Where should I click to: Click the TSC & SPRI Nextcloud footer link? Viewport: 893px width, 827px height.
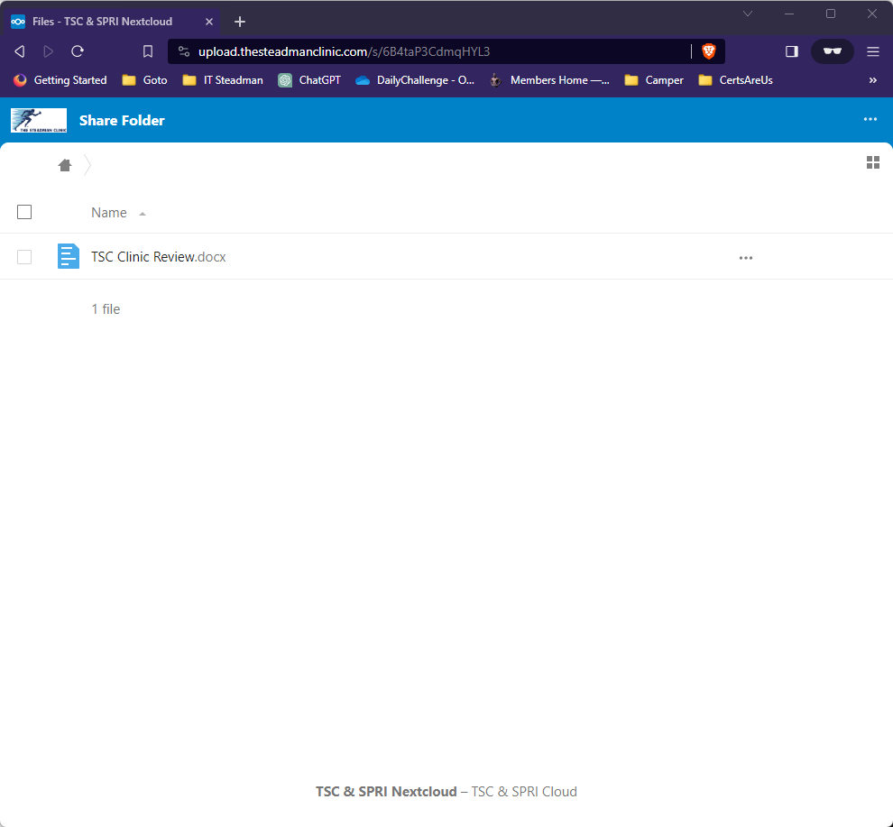point(386,792)
